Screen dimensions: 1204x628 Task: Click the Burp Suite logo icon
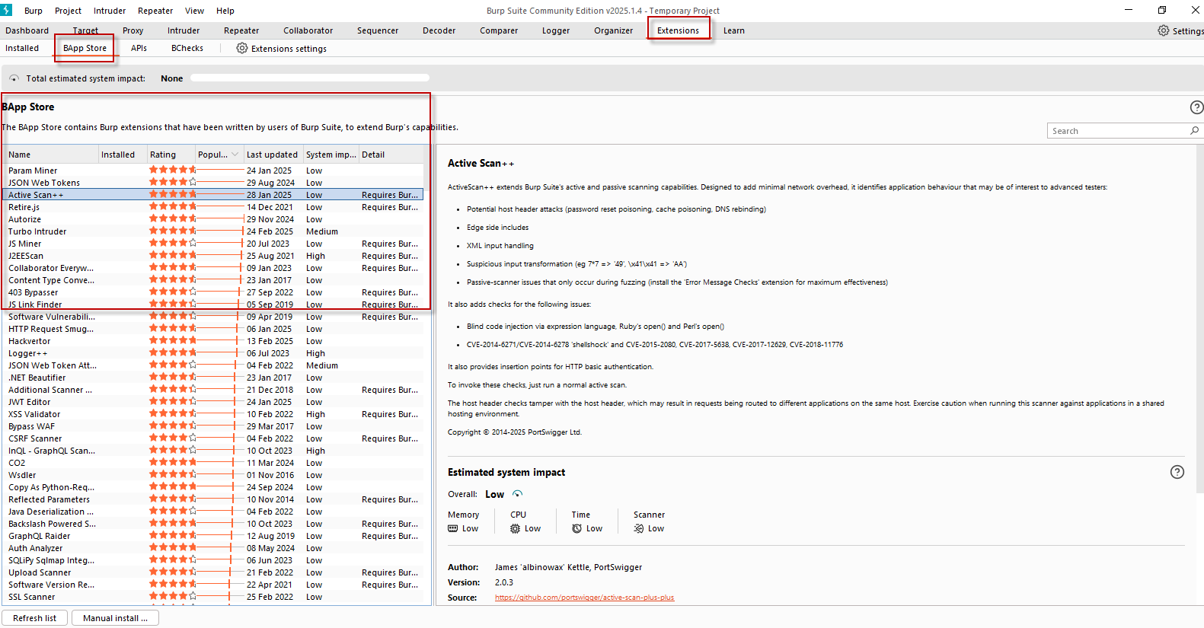[x=6, y=10]
